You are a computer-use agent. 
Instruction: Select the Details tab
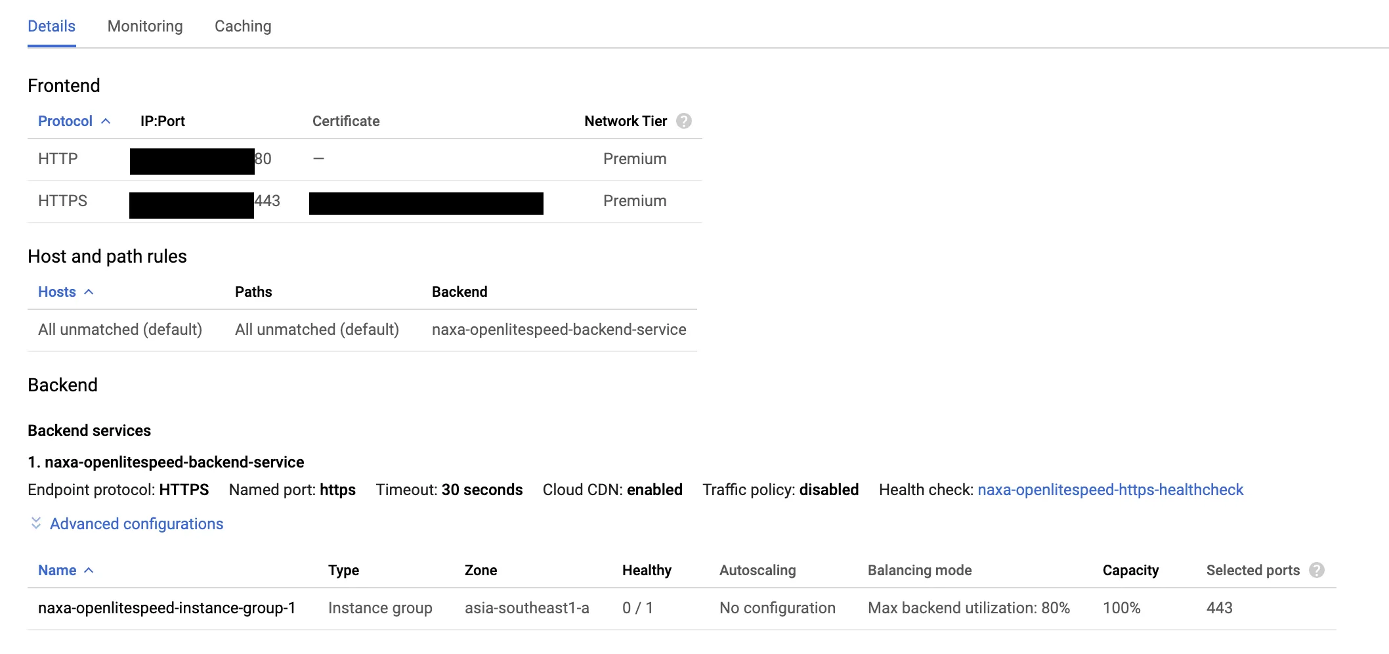[51, 26]
